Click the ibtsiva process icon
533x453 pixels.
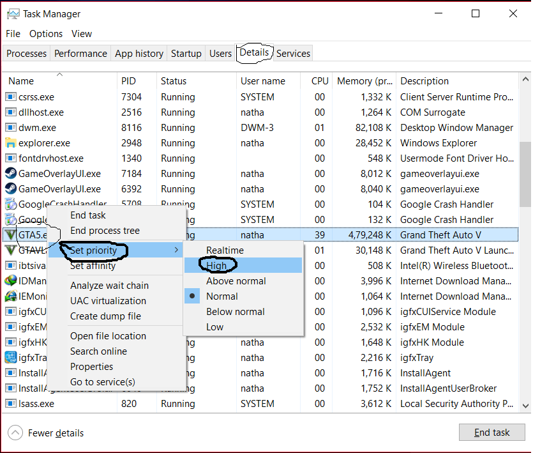pyautogui.click(x=11, y=265)
